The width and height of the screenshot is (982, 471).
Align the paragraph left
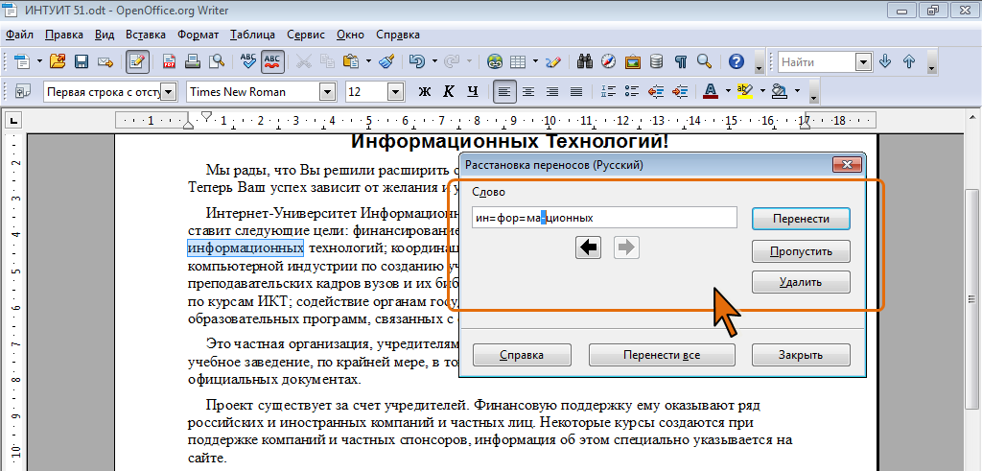[504, 91]
